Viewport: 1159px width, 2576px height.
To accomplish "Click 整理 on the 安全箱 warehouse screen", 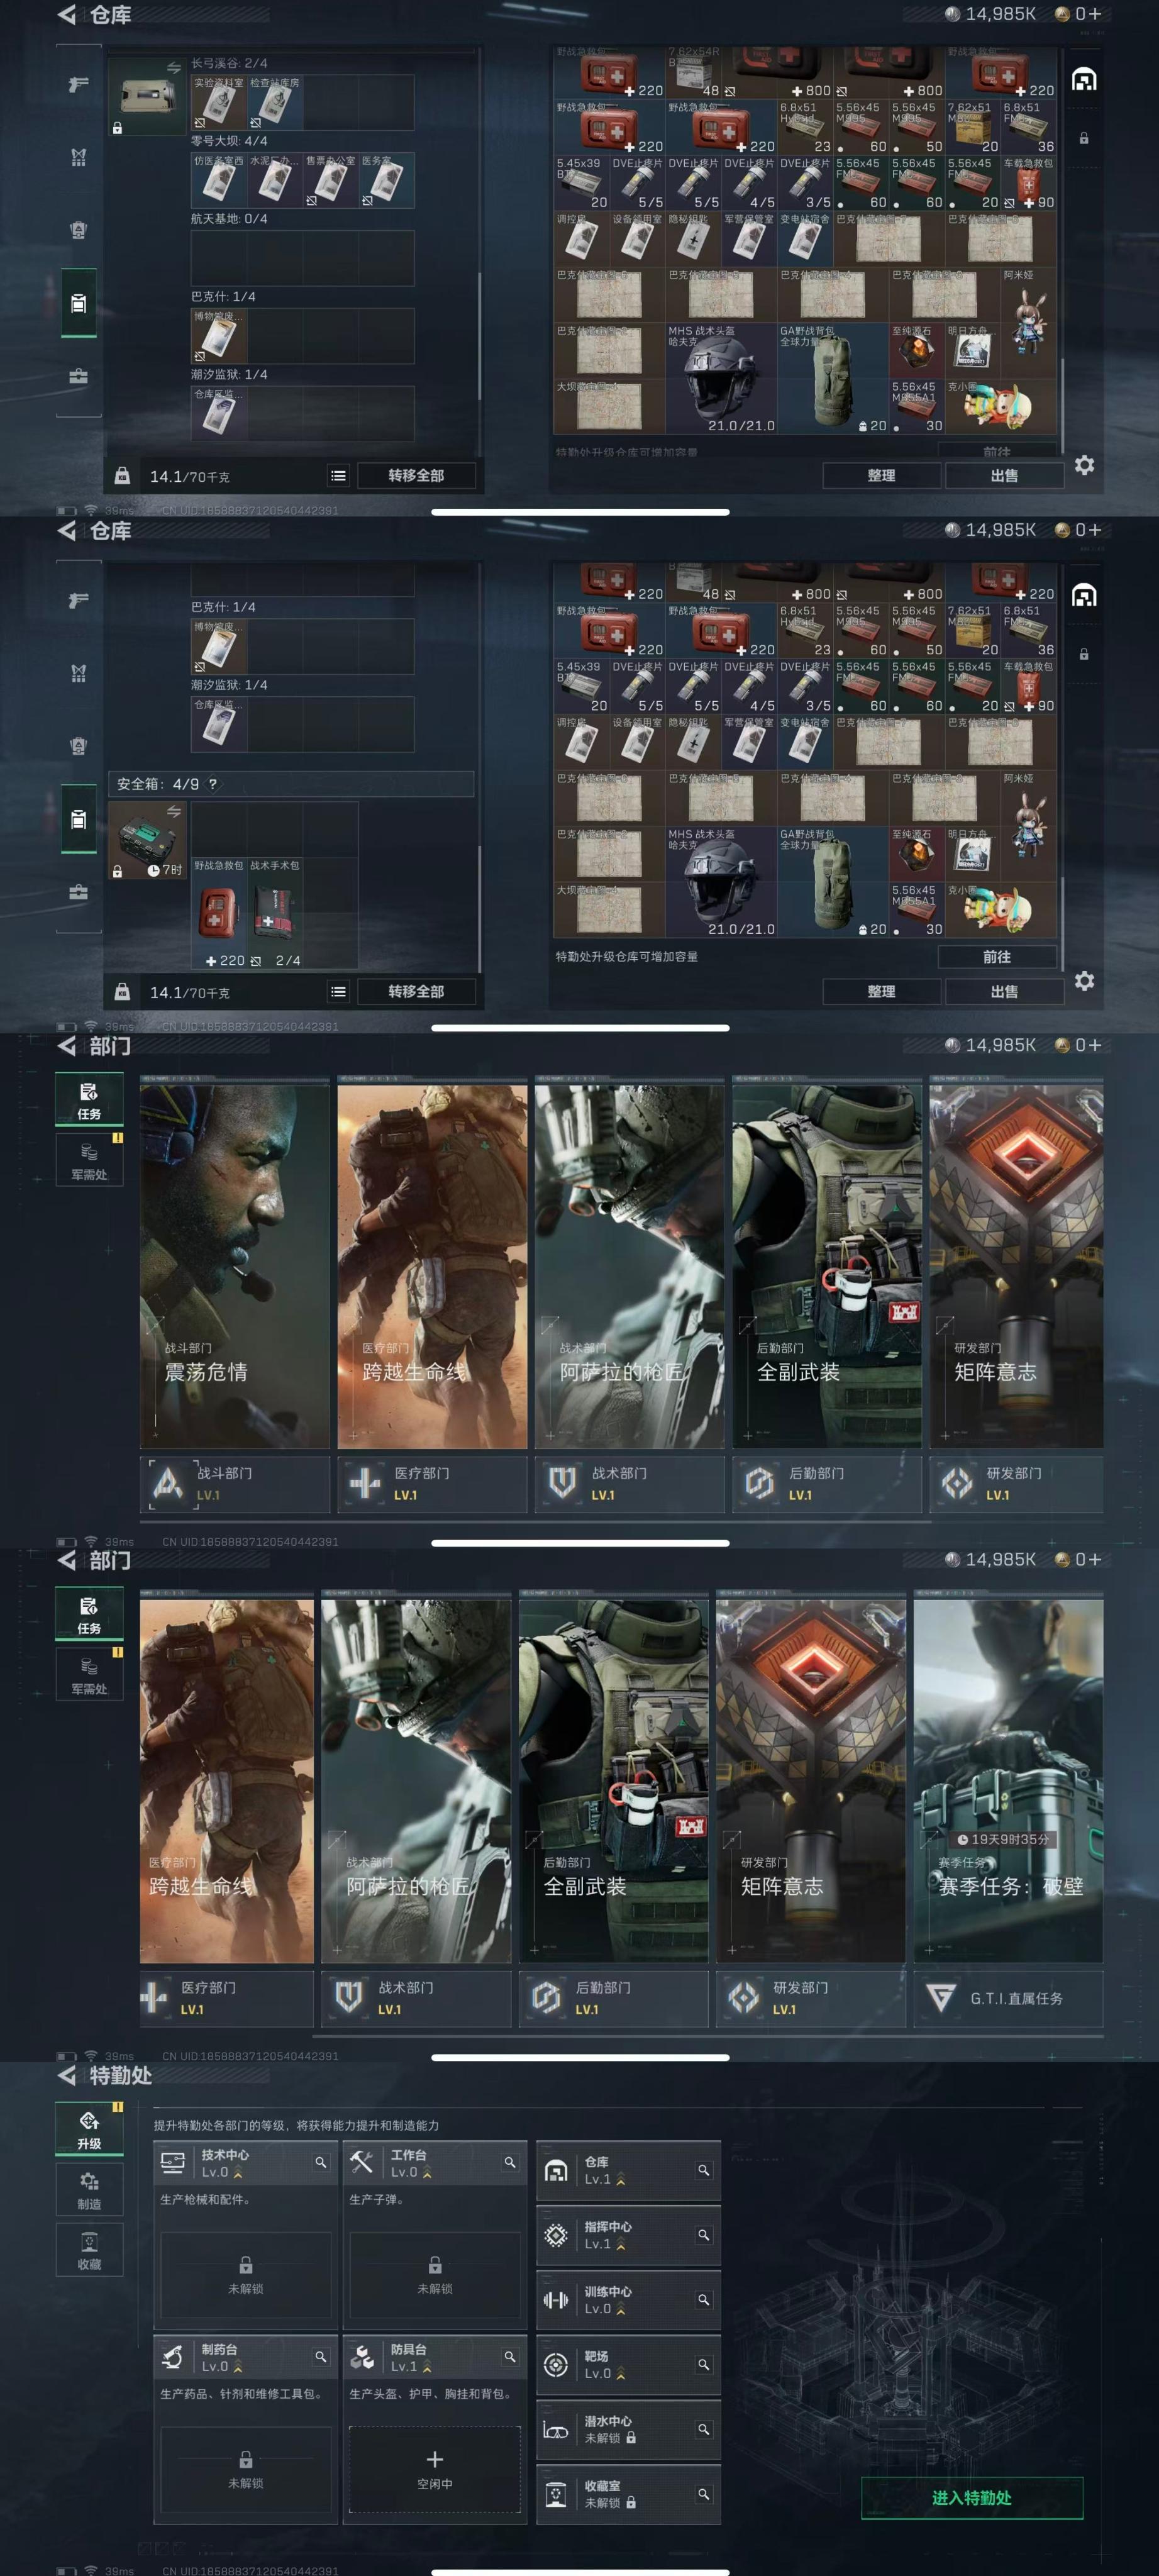I will tap(881, 991).
